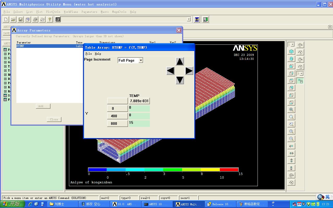The image size is (333, 208).
Task: Click the right arrow in Table Array
Action: pyautogui.click(x=189, y=71)
